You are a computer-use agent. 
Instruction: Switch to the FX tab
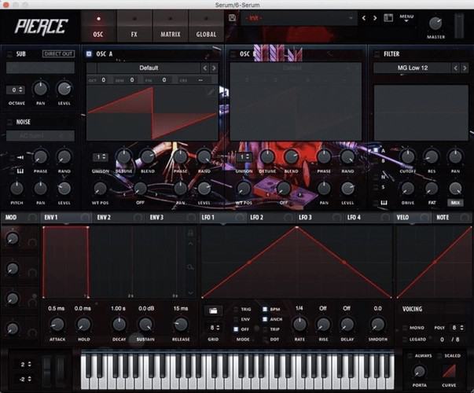pyautogui.click(x=134, y=26)
